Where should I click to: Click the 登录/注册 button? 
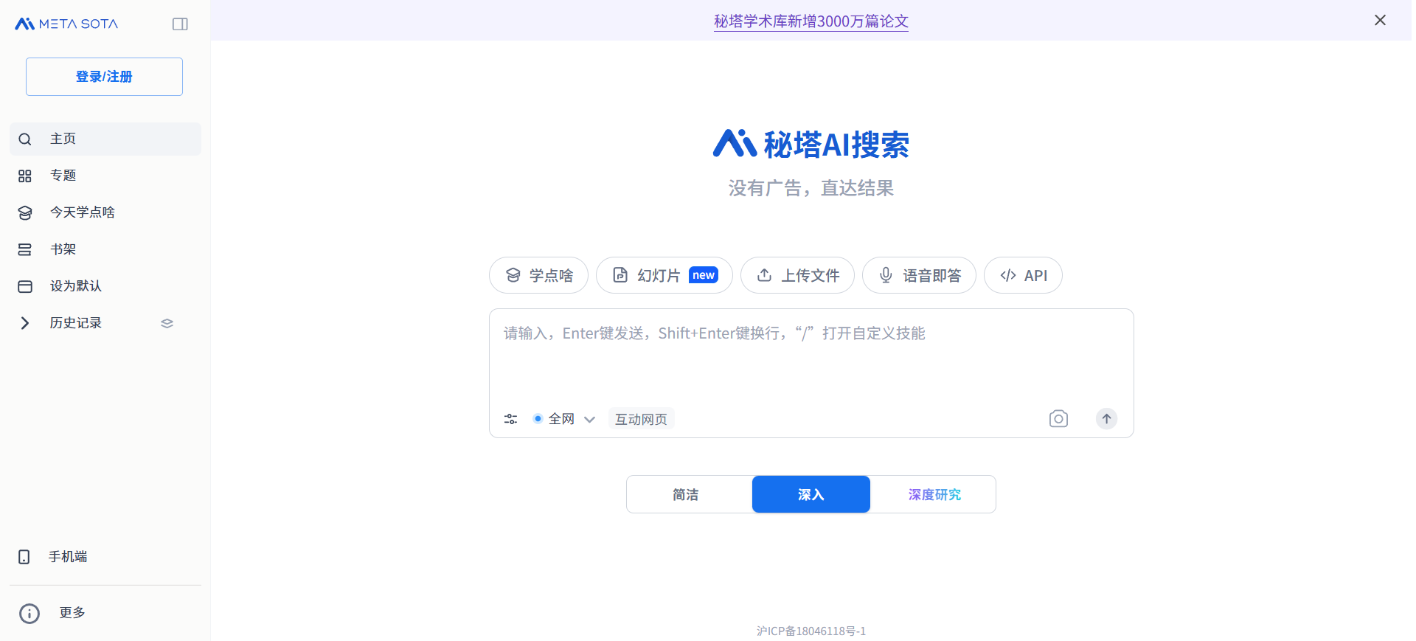pyautogui.click(x=104, y=77)
